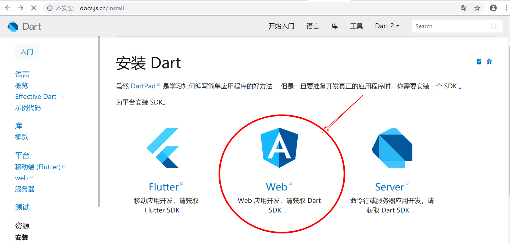Image resolution: width=510 pixels, height=245 pixels.
Task: Select 安装 in the sidebar
Action: click(x=22, y=237)
